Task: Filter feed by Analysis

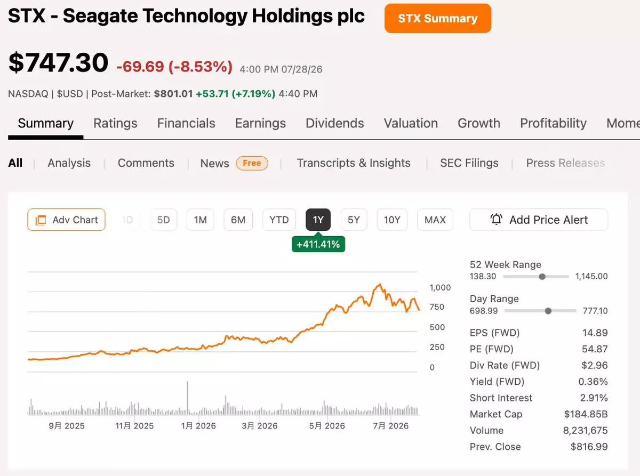Action: [69, 163]
